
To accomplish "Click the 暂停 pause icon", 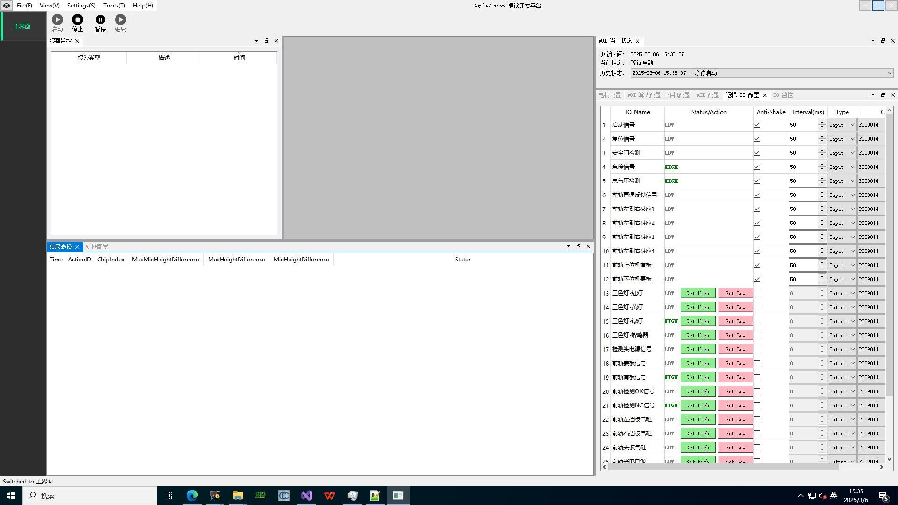I will coord(101,20).
